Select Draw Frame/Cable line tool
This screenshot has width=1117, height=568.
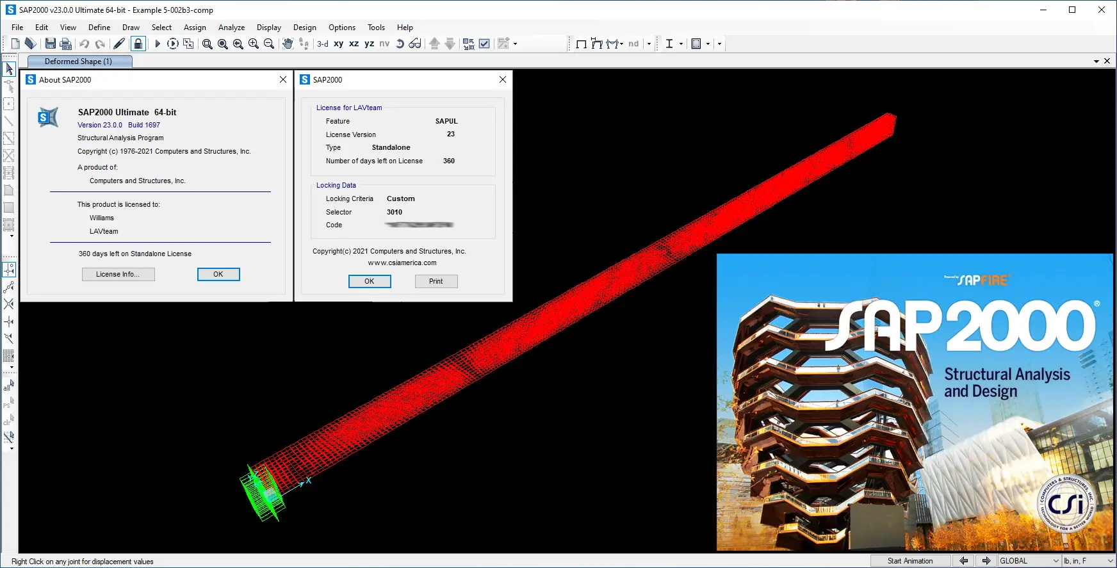(x=9, y=120)
